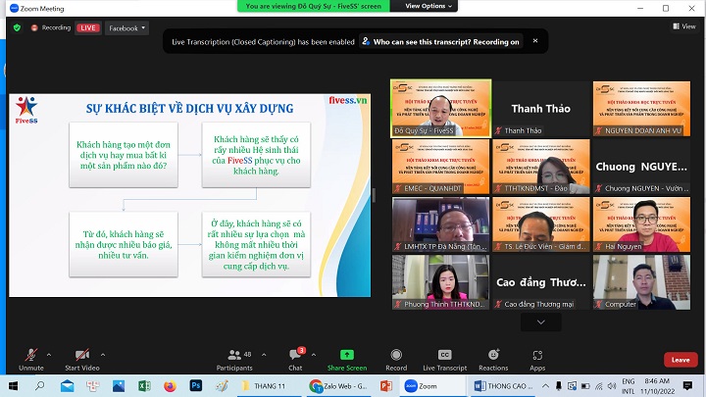This screenshot has height=397, width=706.
Task: Select the EMEC - QUANHDT tile
Action: pos(441,167)
